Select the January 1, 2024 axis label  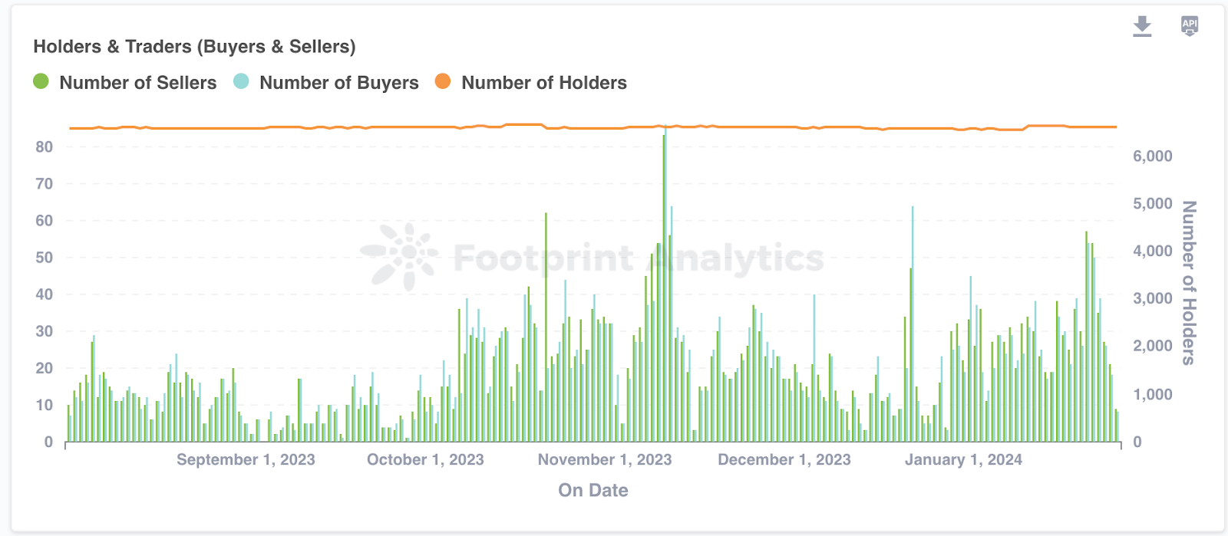coord(963,459)
